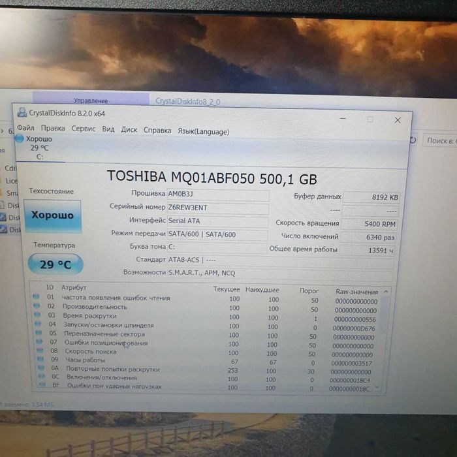Click the Возможности field S.M.A.R.T., APM, NCQ
The height and width of the screenshot is (457, 457).
(x=280, y=274)
